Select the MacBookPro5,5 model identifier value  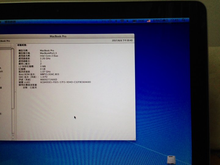[48, 53]
